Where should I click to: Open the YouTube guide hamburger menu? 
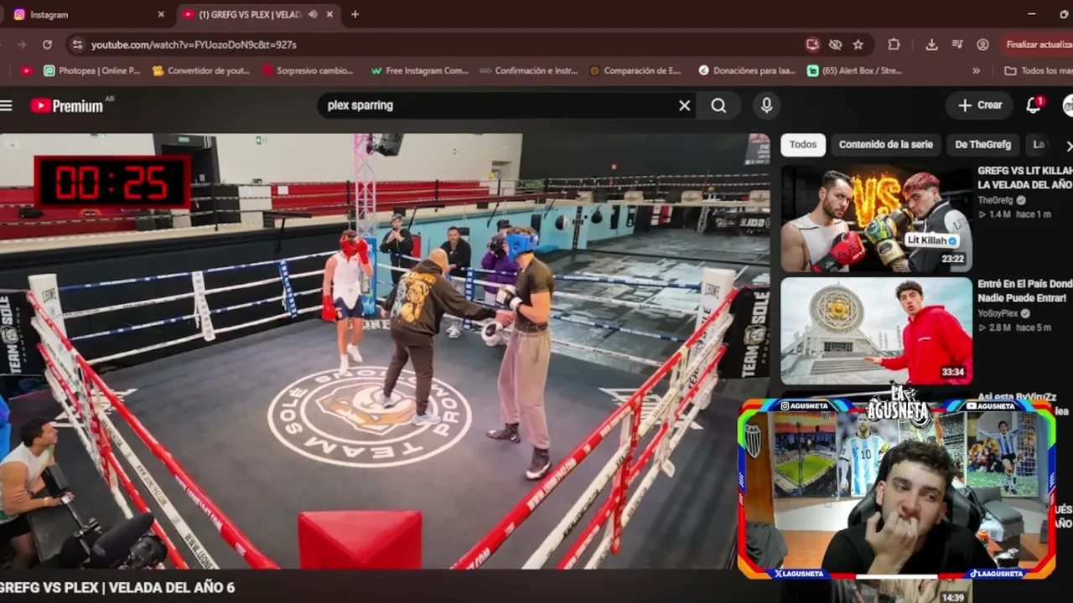[7, 106]
